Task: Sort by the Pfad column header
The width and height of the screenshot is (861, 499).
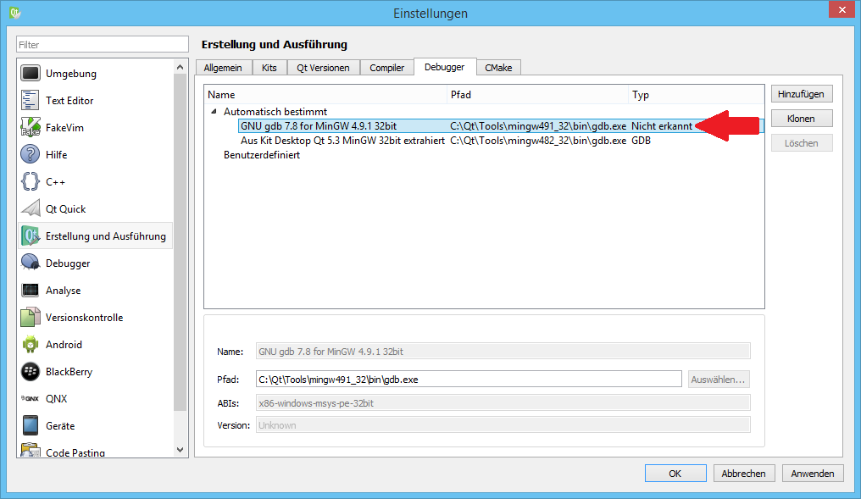Action: pyautogui.click(x=537, y=94)
